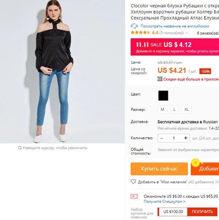
Task: Click the magnifier icon under product photo
Action: tap(20, 148)
